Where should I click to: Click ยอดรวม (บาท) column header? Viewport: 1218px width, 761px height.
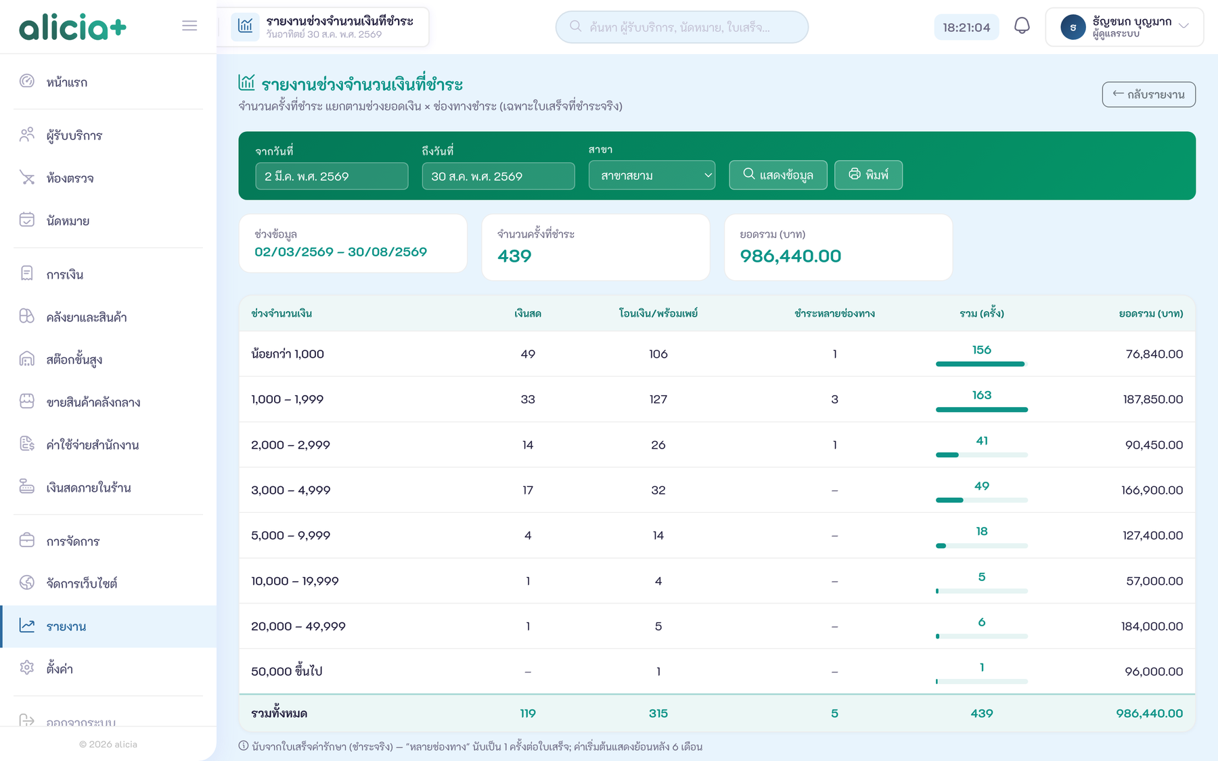pyautogui.click(x=1151, y=313)
